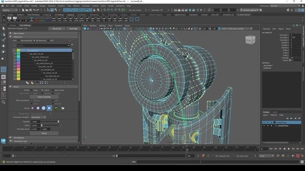Open the Deform menu
This screenshot has height=171, width=305.
pos(76,6)
